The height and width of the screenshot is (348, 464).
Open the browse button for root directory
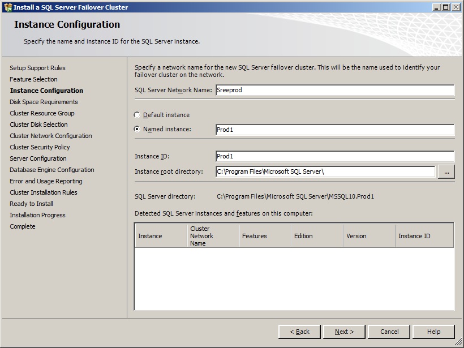pos(446,171)
